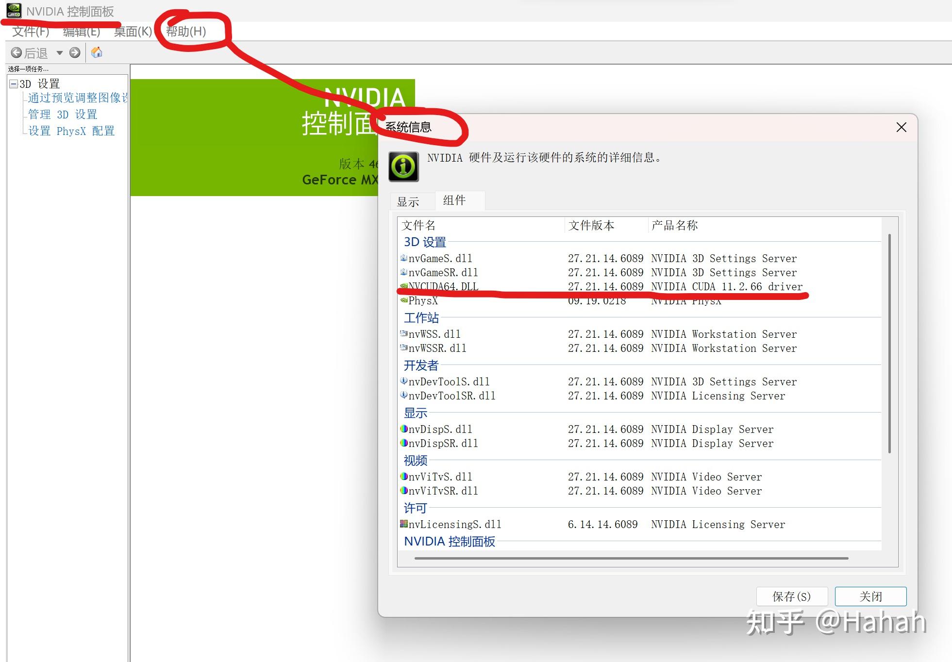This screenshot has width=952, height=662.
Task: Click the nvLicensingS.dll file icon
Action: click(403, 524)
